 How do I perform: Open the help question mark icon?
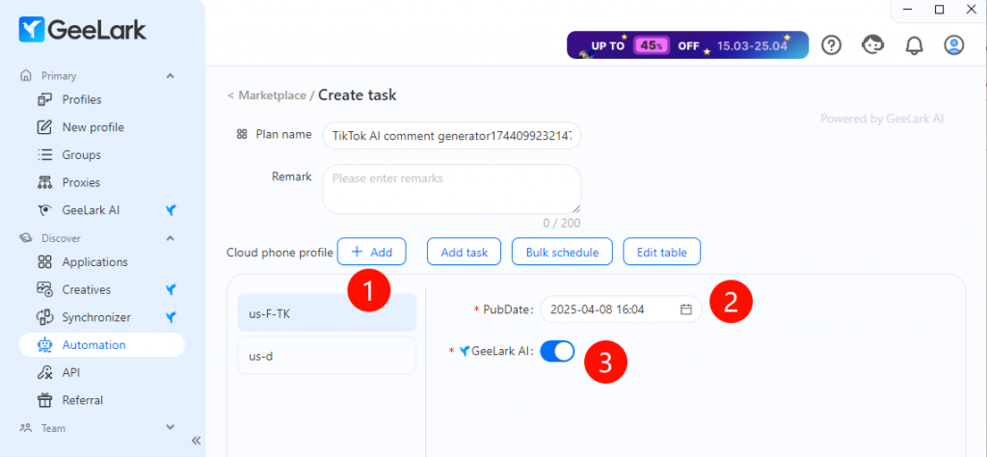[x=832, y=44]
